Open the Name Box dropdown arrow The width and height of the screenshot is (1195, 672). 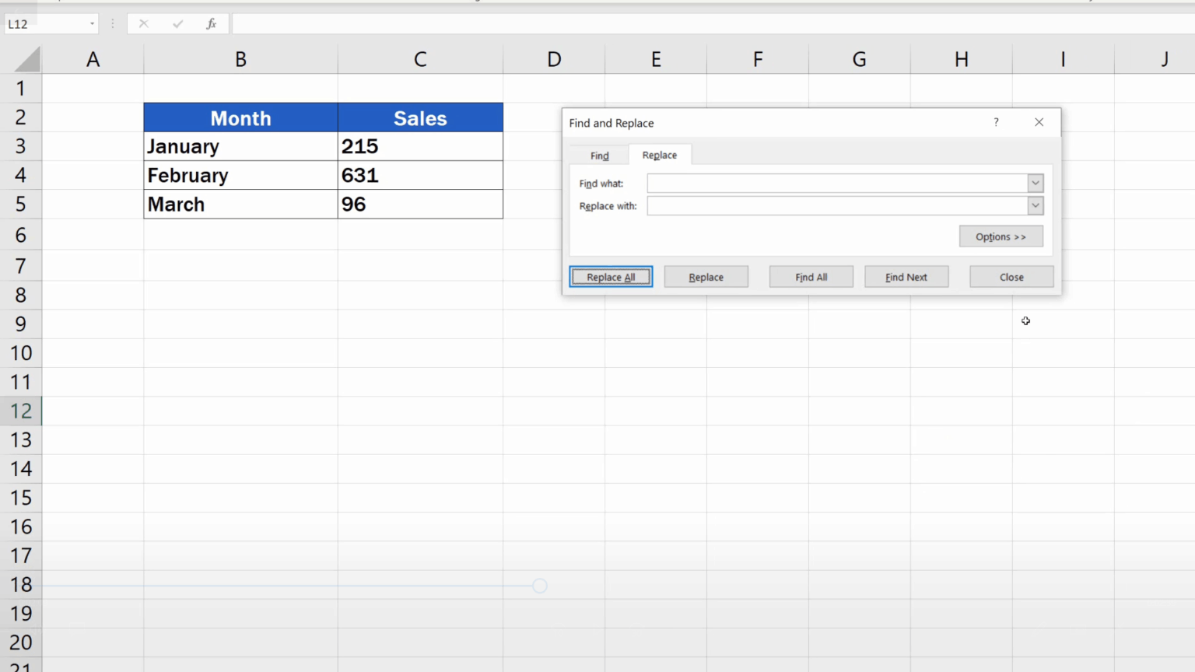pyautogui.click(x=92, y=23)
